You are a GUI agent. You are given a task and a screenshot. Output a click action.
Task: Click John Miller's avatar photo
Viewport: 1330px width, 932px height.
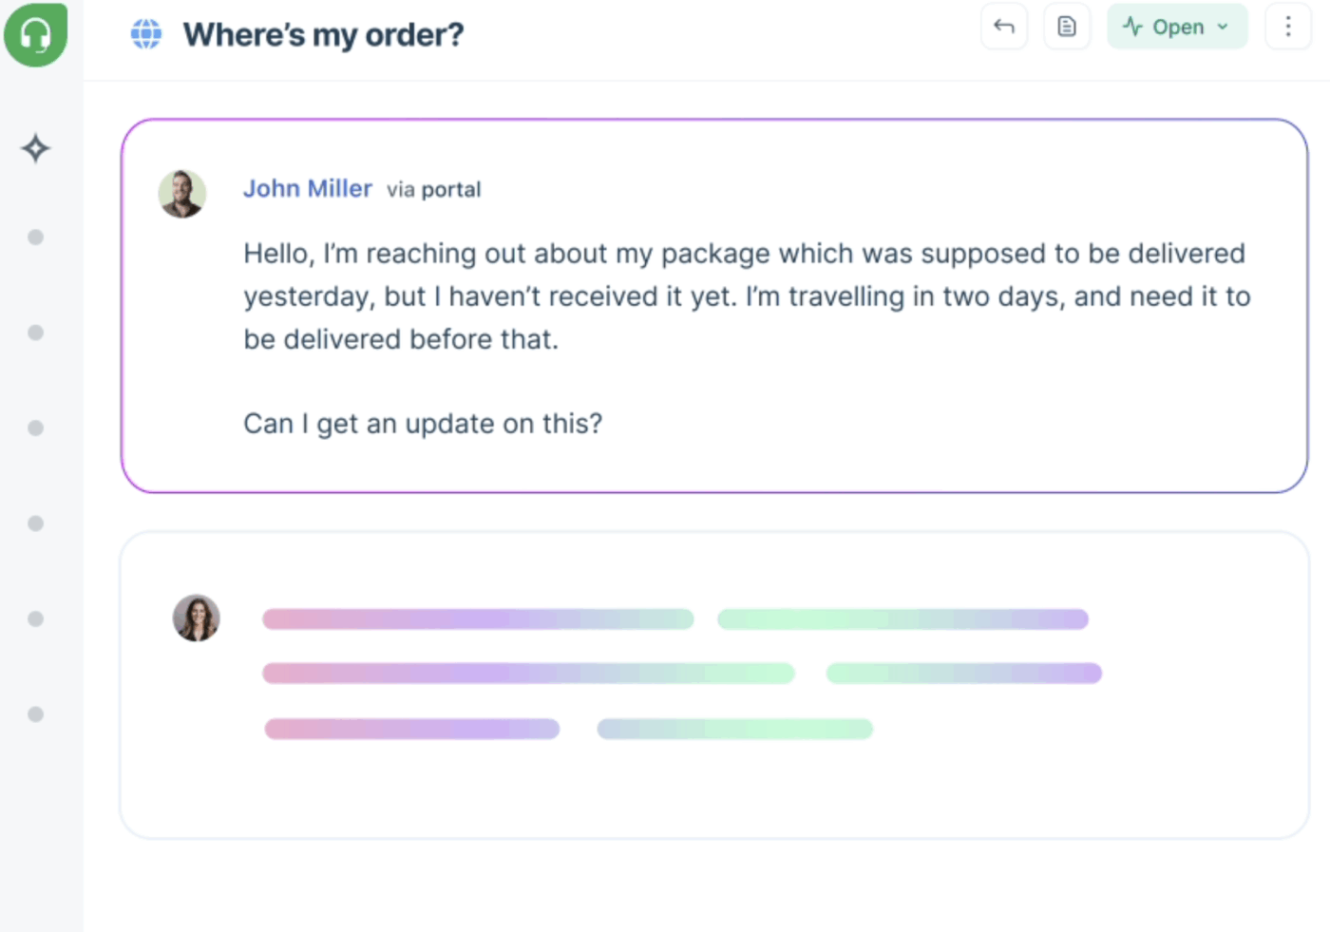tap(181, 193)
